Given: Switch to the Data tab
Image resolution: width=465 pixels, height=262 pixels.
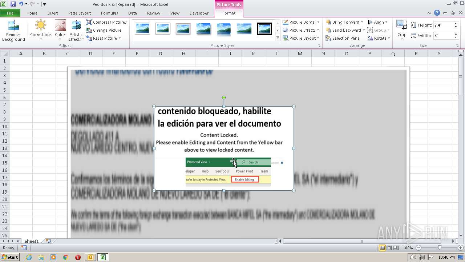Looking at the screenshot, I should pos(133,13).
